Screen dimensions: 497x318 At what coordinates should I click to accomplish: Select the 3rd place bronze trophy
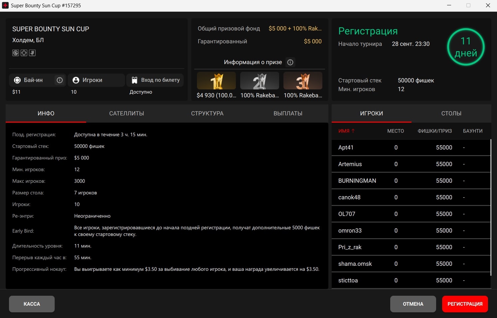303,81
